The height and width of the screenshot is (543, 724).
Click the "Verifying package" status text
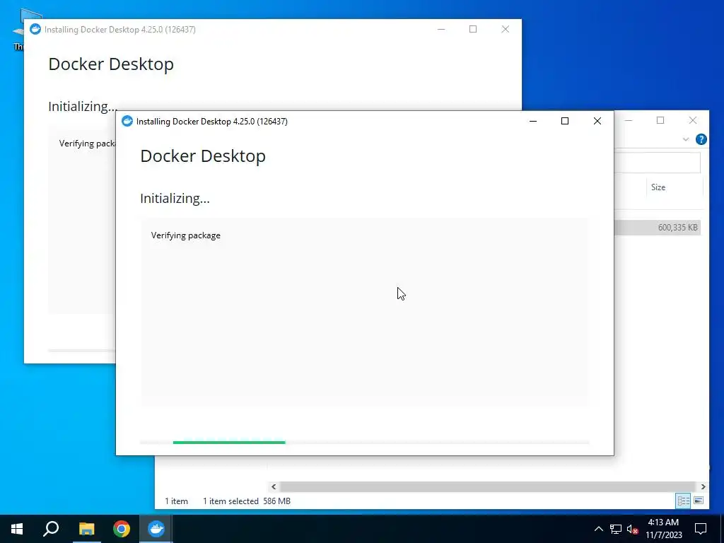pyautogui.click(x=186, y=235)
